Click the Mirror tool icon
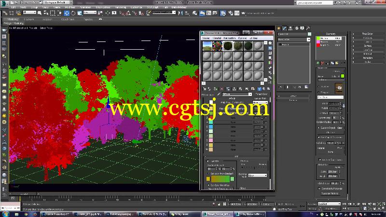 [180, 13]
